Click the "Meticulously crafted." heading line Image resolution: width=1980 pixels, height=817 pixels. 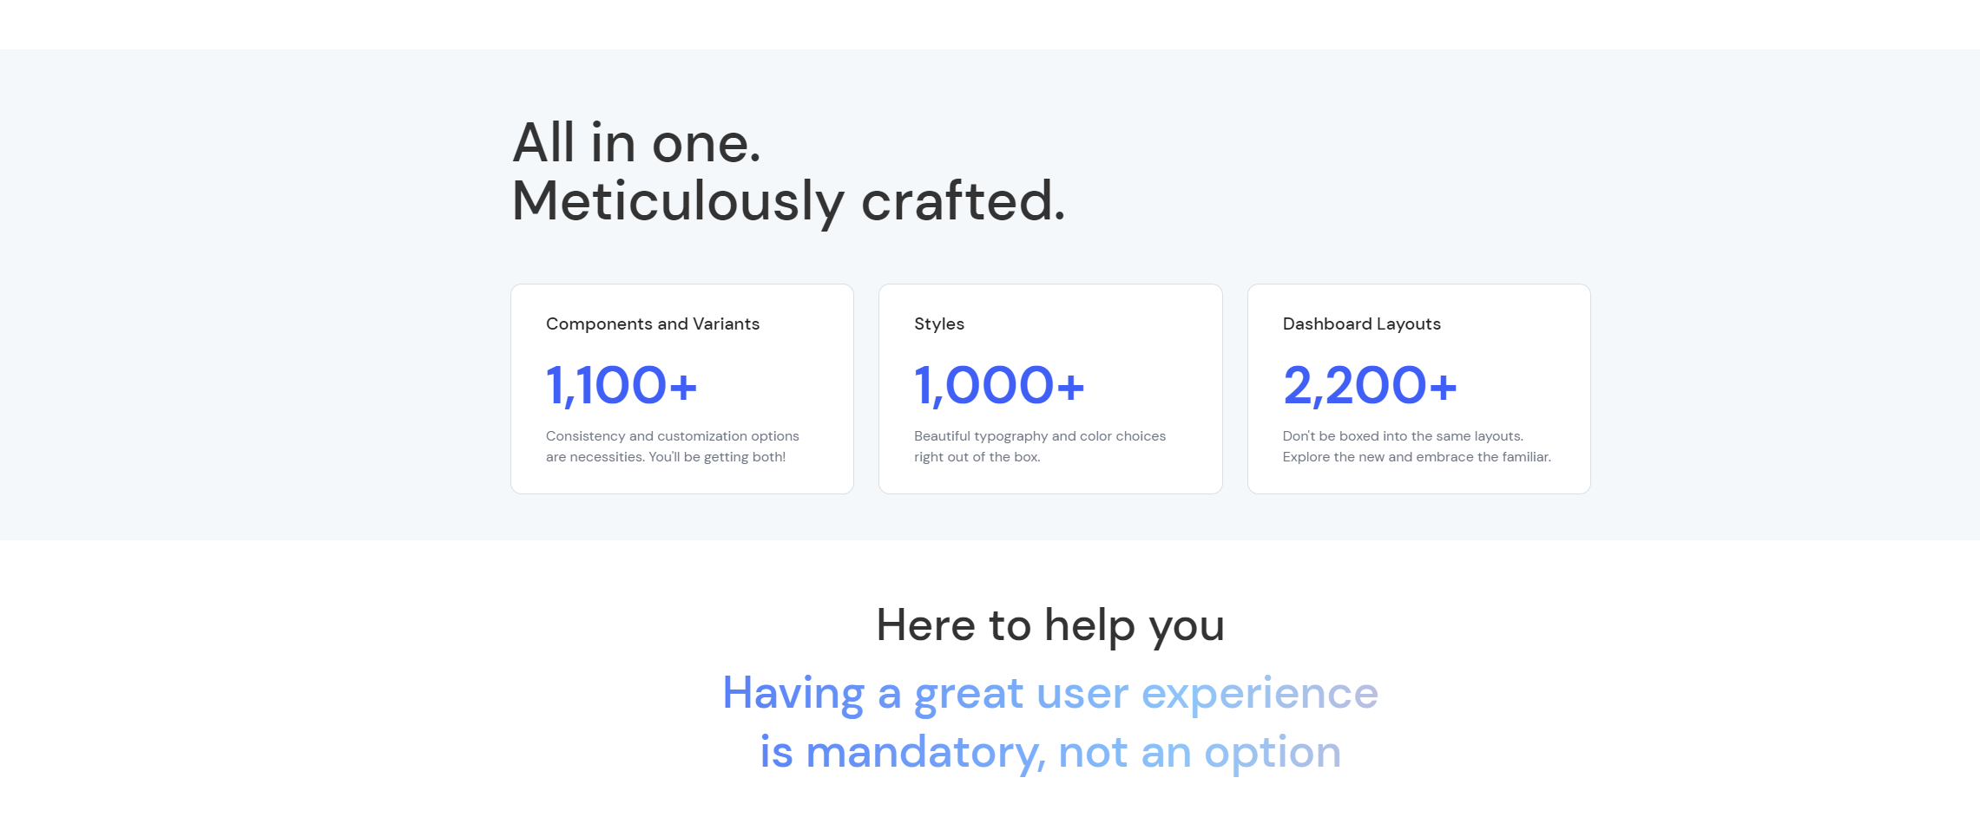(x=787, y=201)
